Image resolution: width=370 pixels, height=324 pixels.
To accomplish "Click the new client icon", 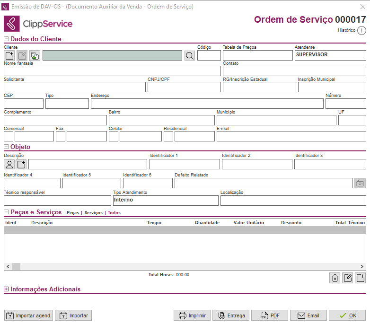I will (9, 55).
